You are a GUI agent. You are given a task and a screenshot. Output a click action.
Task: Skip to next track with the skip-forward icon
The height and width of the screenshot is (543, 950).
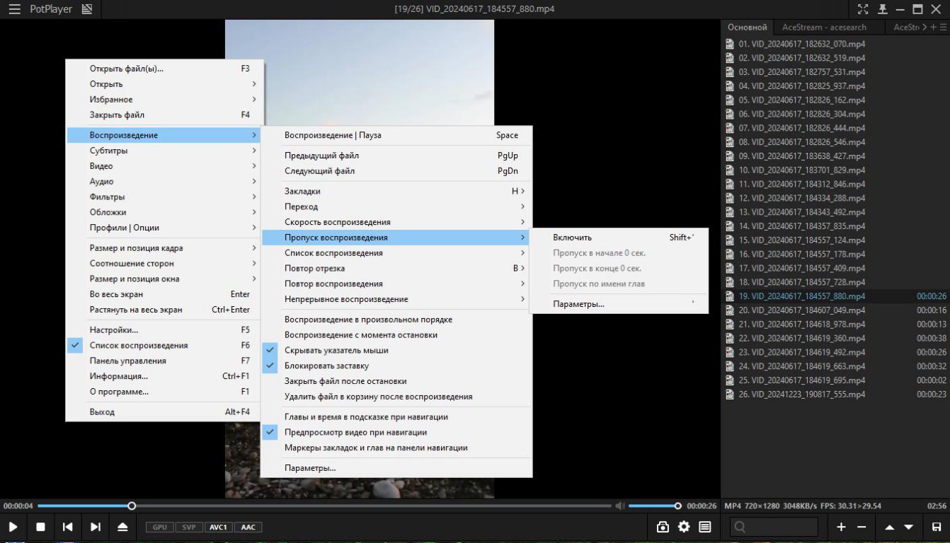(95, 527)
